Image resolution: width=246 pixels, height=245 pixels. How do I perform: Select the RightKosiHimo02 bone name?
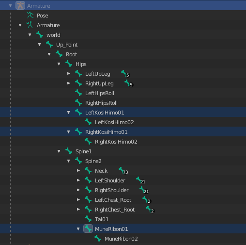(x=116, y=142)
